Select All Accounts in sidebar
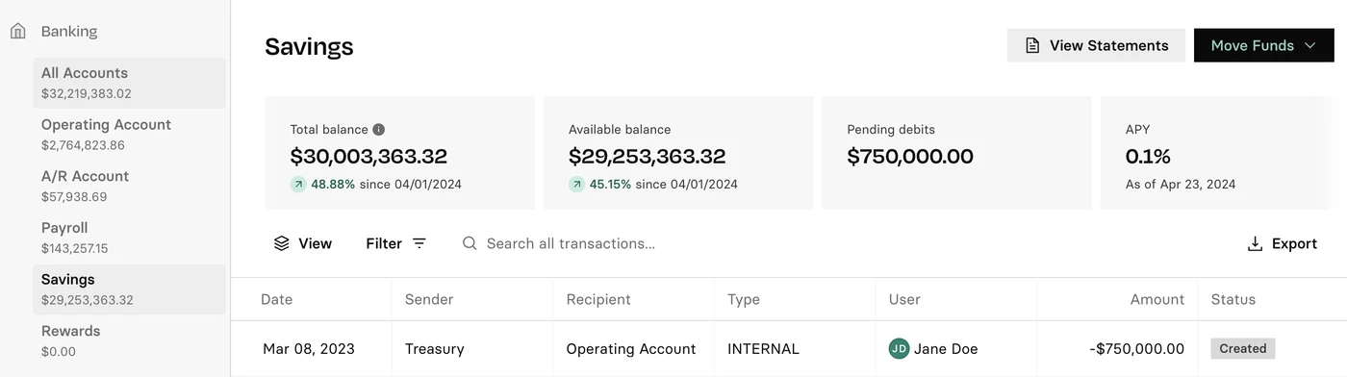 click(x=130, y=83)
